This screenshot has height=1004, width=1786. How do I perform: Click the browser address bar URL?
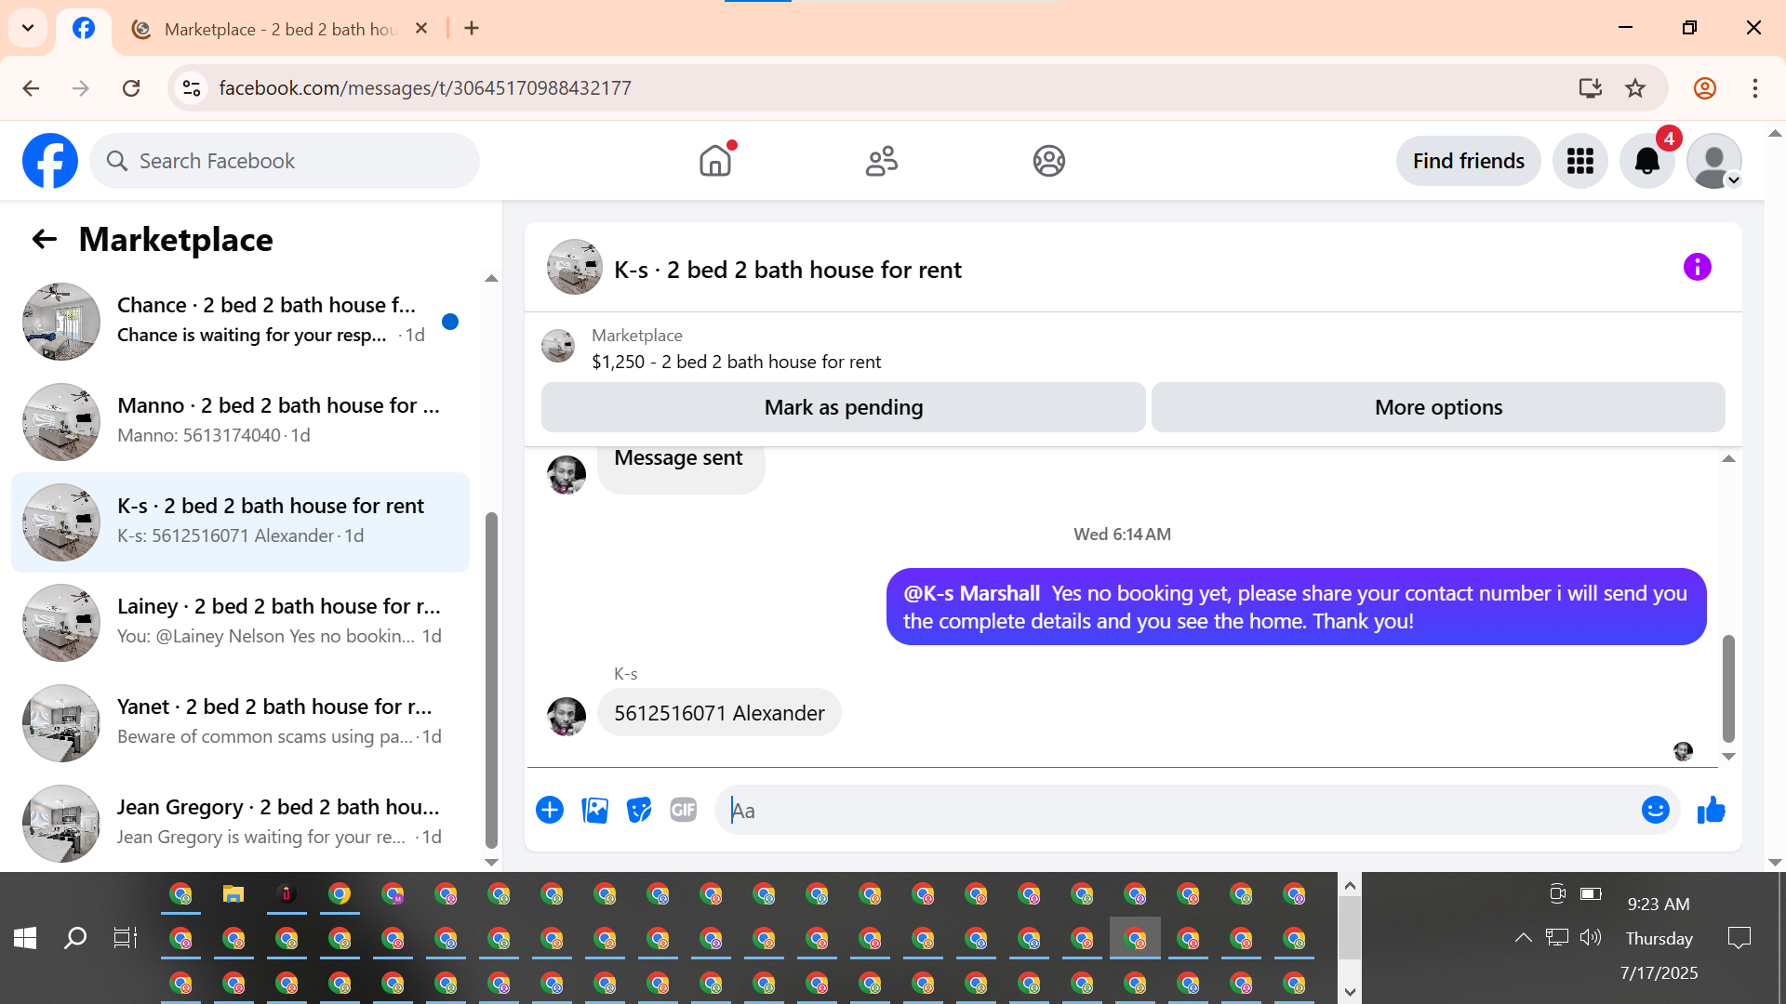[425, 88]
